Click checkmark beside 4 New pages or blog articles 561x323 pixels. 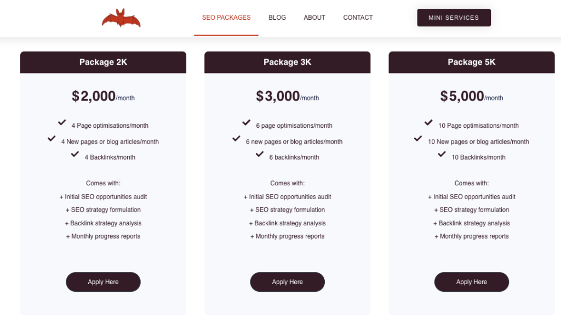[51, 138]
